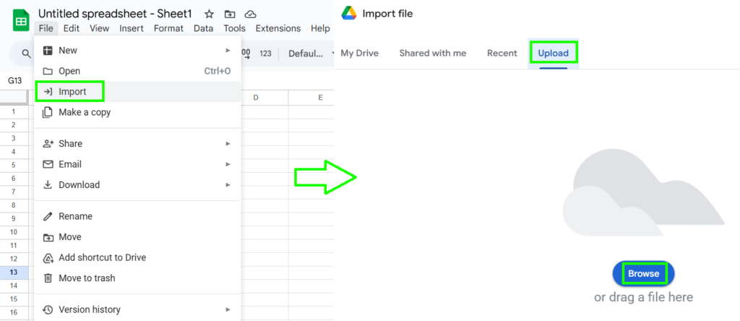Click the Google Sheets logo icon
This screenshot has height=321, width=740.
coord(20,20)
